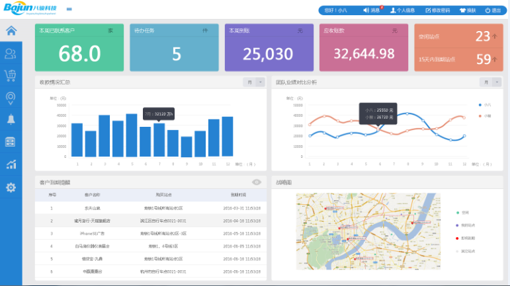Click 修改密码 to change password

tap(437, 11)
